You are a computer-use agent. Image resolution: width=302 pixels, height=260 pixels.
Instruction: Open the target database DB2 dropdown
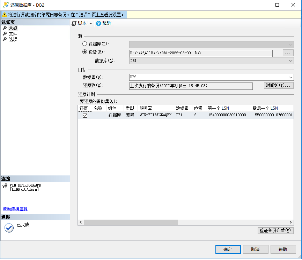click(x=291, y=77)
